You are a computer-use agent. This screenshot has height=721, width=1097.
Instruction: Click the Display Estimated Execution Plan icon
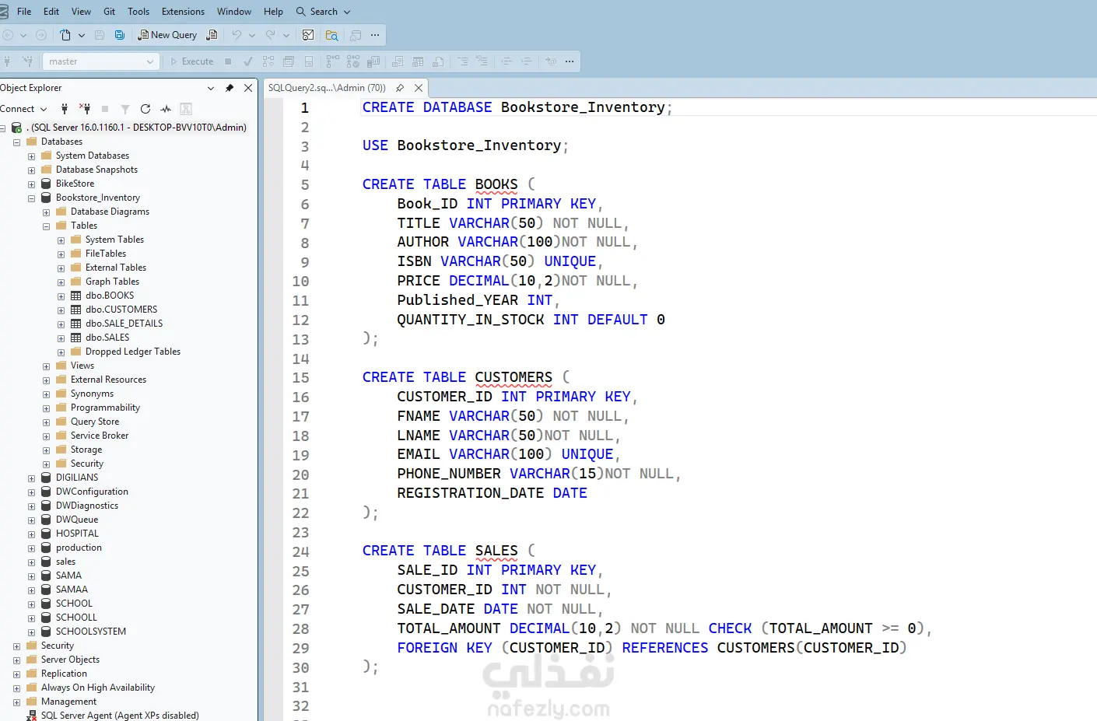[x=268, y=61]
